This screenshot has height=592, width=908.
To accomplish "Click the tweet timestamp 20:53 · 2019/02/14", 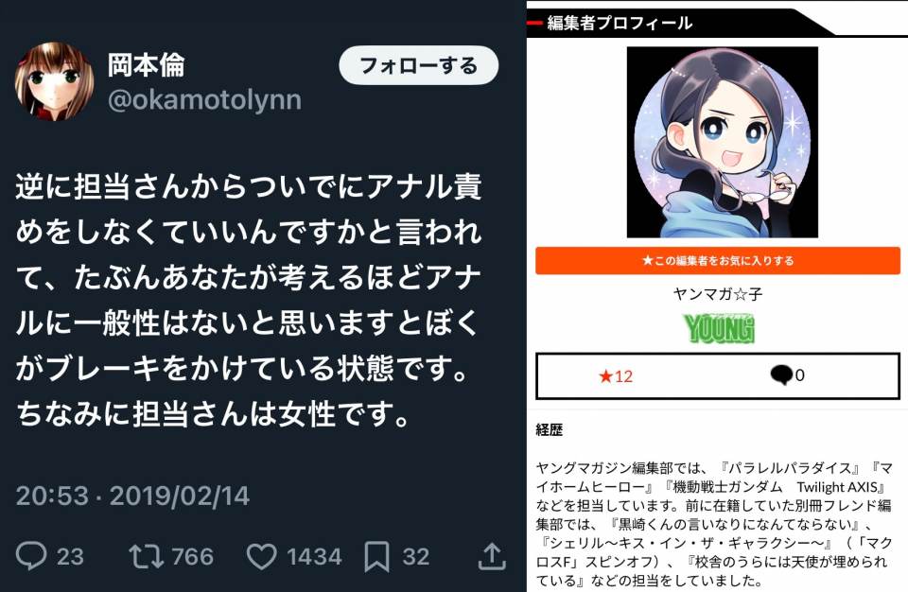I will pyautogui.click(x=132, y=496).
